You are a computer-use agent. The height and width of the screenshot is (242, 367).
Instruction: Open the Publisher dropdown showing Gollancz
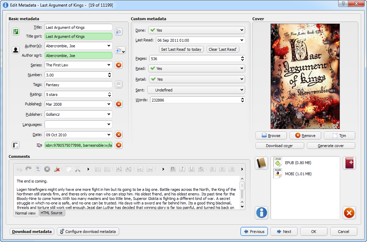coord(109,114)
